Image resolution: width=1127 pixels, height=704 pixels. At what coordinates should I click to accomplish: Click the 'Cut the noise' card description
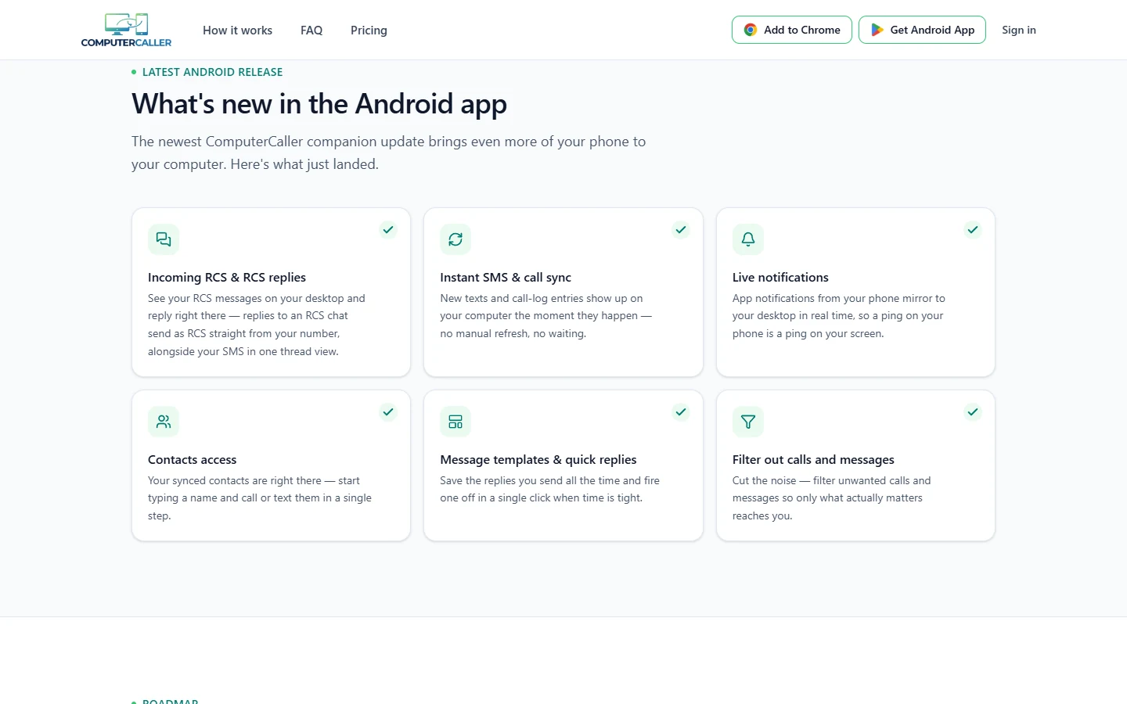[832, 498]
